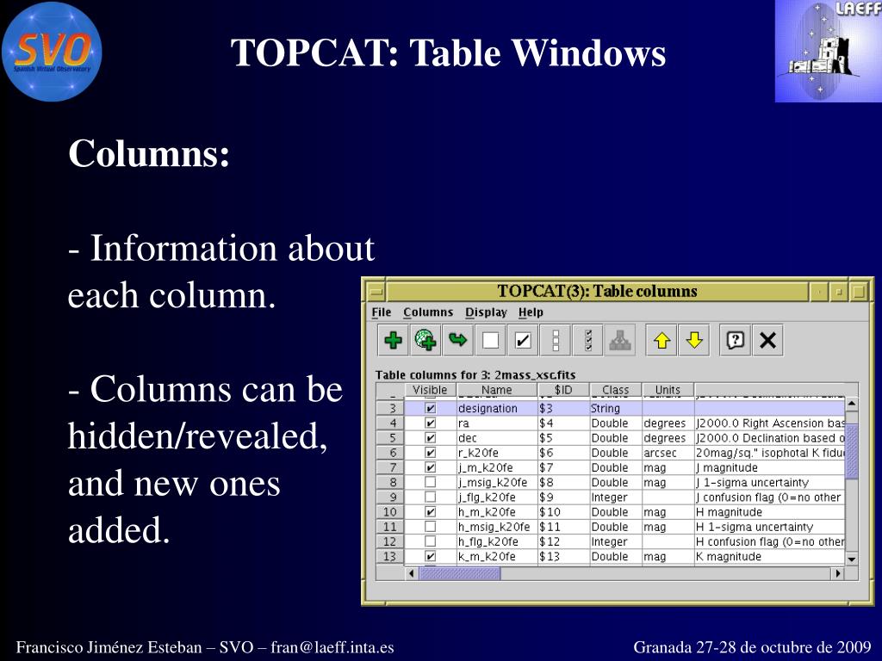Add a new synthetic column (green plus)
The image size is (882, 661).
coord(393,340)
